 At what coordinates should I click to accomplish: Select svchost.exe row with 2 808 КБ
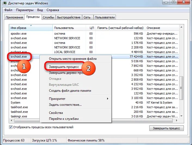(x=94, y=80)
